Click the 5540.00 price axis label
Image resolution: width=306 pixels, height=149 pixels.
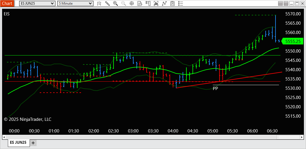click(293, 70)
